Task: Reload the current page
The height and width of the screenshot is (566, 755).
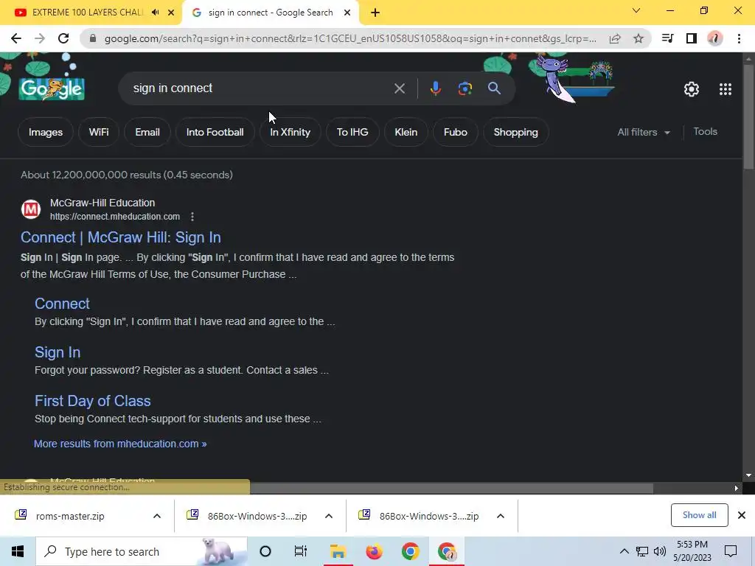Action: pyautogui.click(x=63, y=38)
